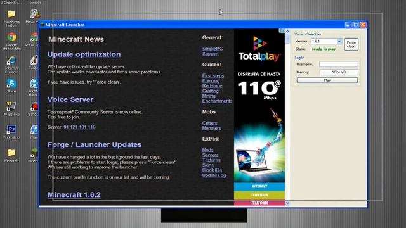This screenshot has width=406, height=228.
Task: Click the ad info corner icon
Action: [x=282, y=31]
